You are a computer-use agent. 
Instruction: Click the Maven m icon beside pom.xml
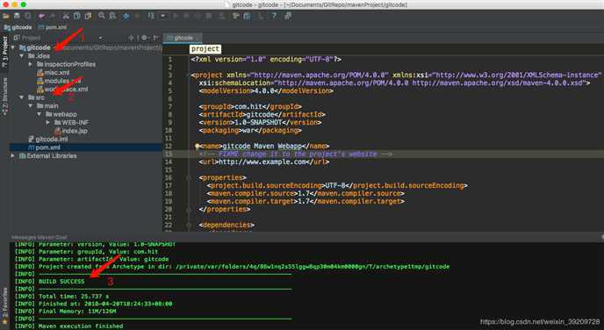32,147
